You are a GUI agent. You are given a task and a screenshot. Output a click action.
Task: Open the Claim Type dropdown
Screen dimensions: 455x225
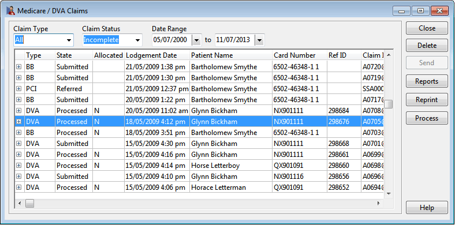pyautogui.click(x=69, y=40)
